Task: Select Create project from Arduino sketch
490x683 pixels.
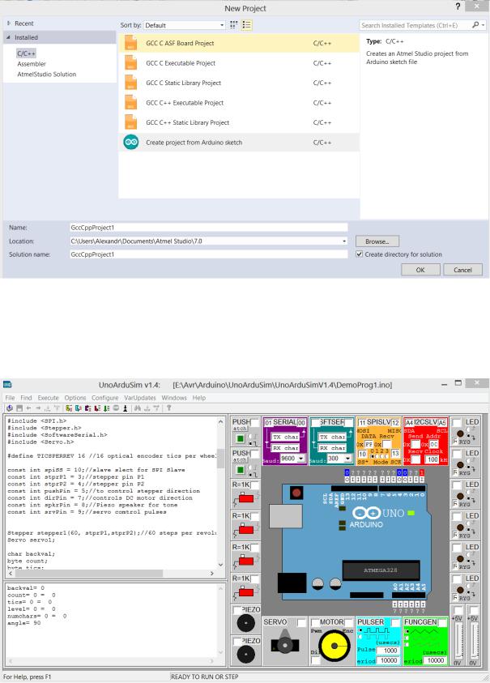Action: pos(239,143)
